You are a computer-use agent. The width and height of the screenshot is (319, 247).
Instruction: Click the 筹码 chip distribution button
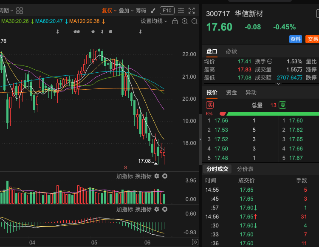point(141,11)
